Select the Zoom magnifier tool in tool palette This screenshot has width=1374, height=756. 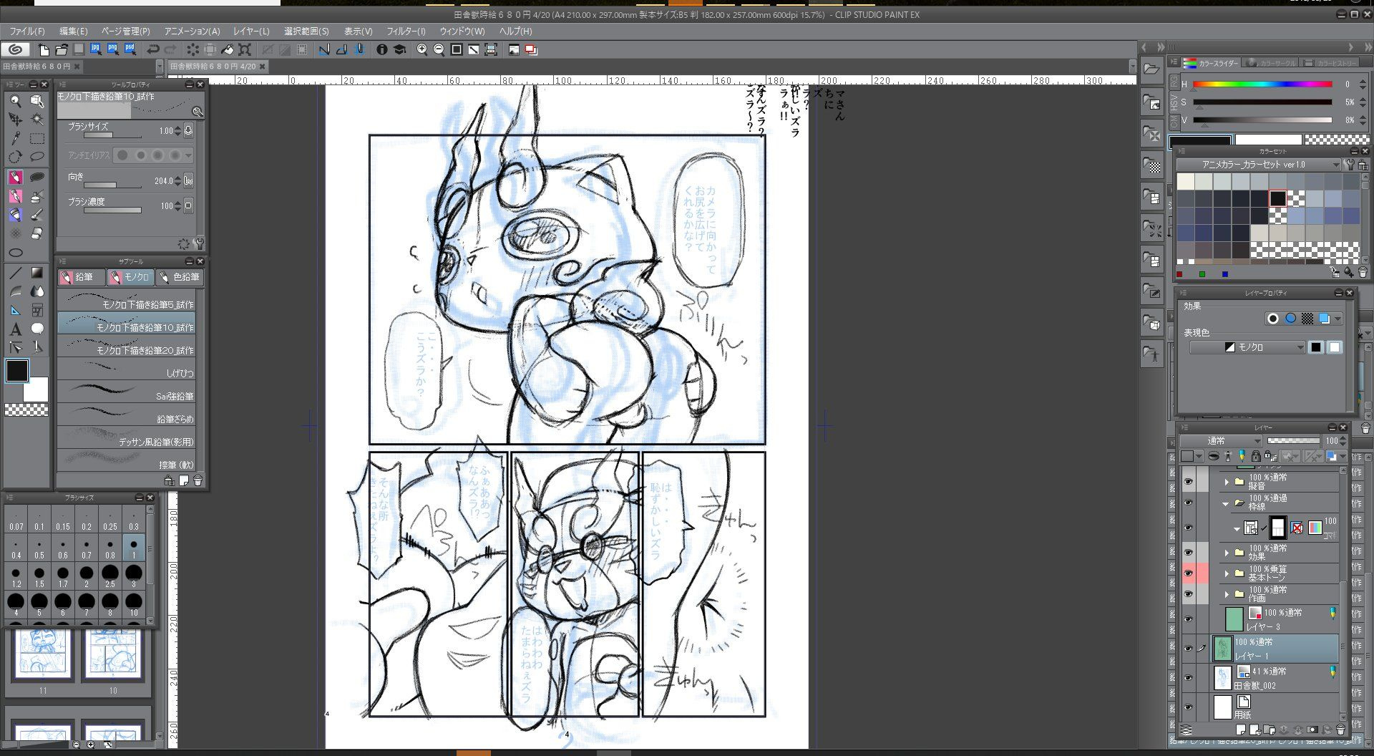[x=15, y=101]
